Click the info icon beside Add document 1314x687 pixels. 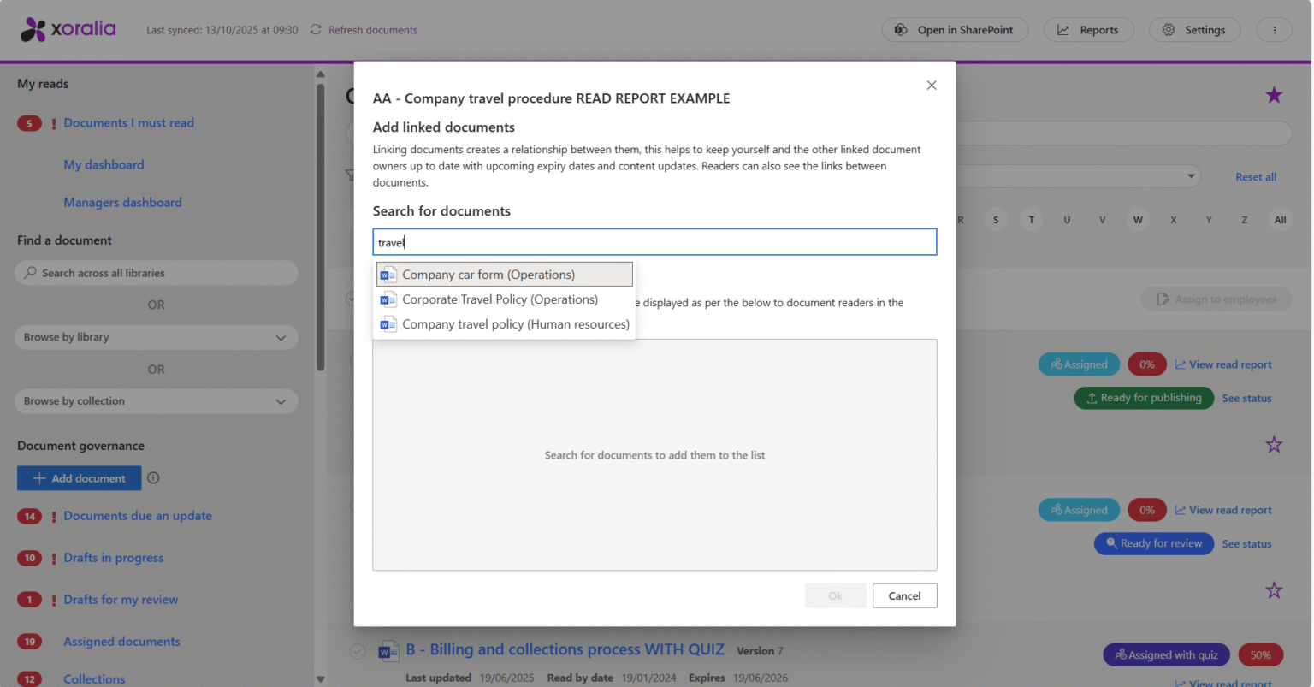pyautogui.click(x=153, y=478)
